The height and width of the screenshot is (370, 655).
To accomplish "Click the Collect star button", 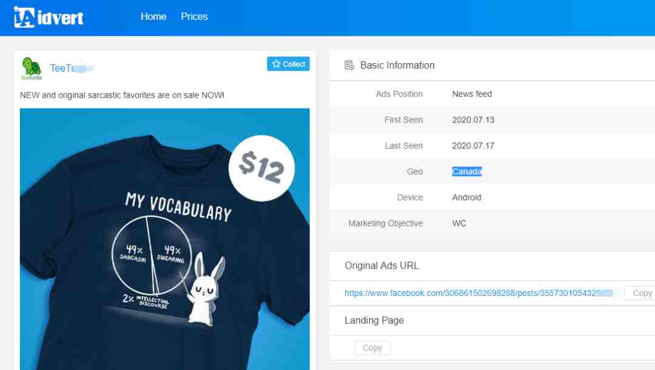I will click(x=288, y=64).
